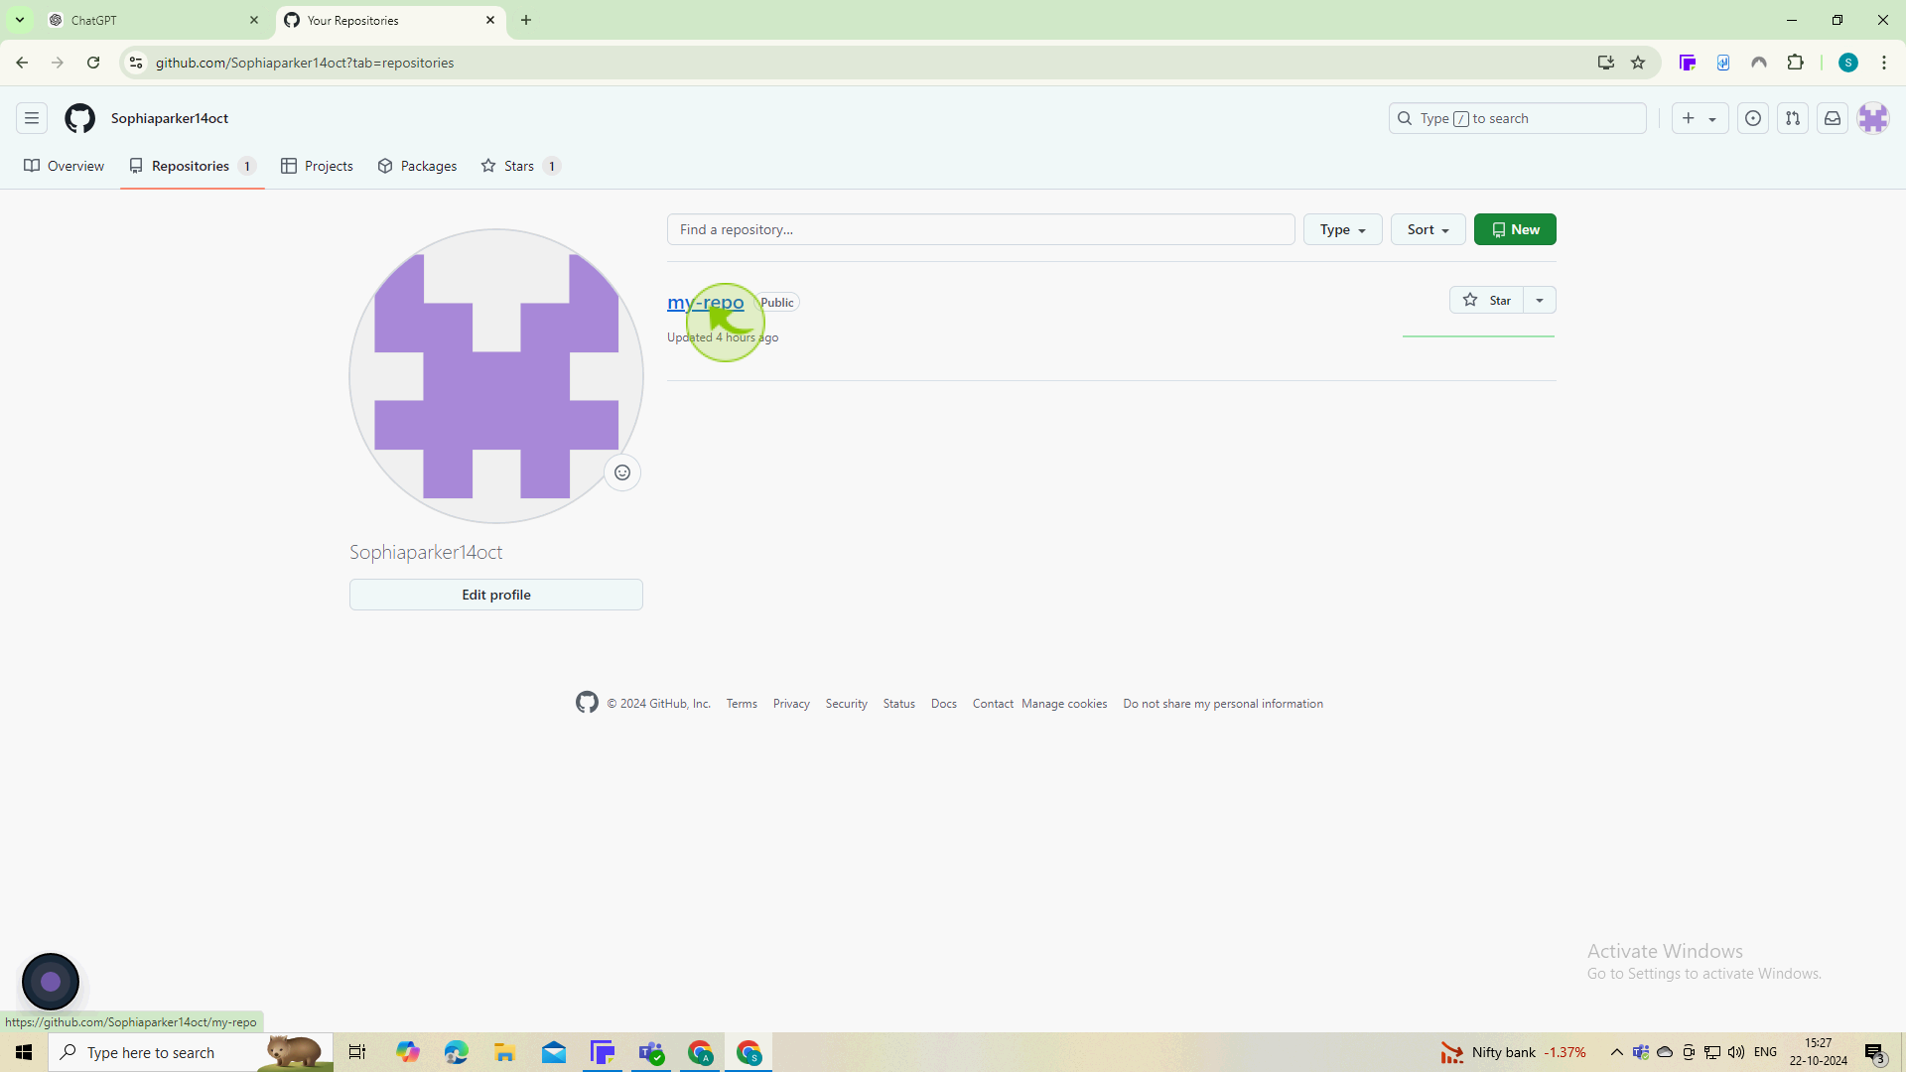1906x1072 pixels.
Task: Open the Mail app on the taskbar
Action: [554, 1052]
